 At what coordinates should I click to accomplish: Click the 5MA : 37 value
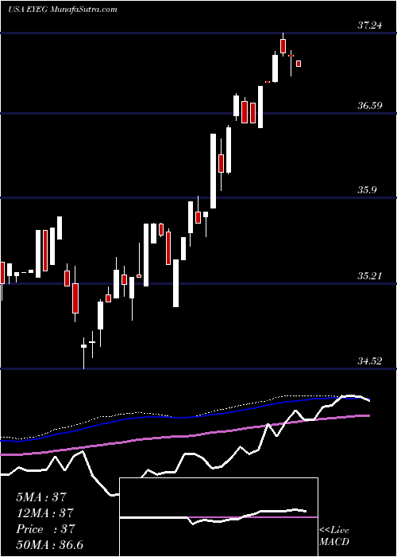(41, 497)
